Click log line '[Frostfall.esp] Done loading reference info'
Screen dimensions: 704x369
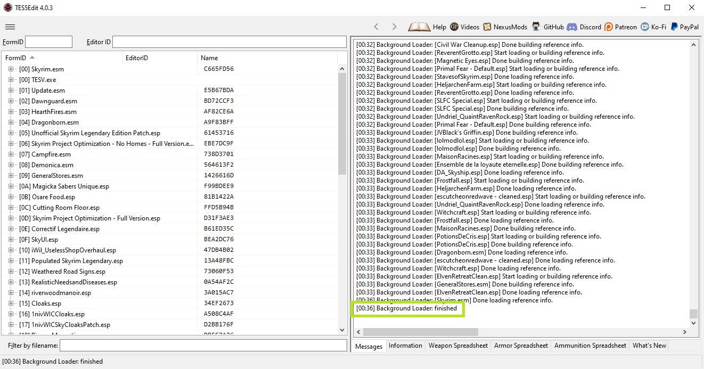[x=455, y=220]
